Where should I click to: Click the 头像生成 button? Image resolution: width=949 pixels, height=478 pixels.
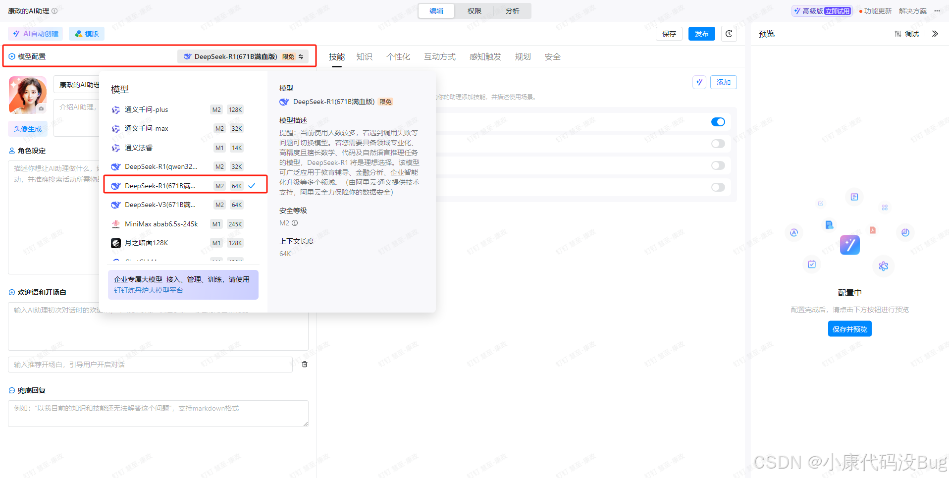pos(28,129)
